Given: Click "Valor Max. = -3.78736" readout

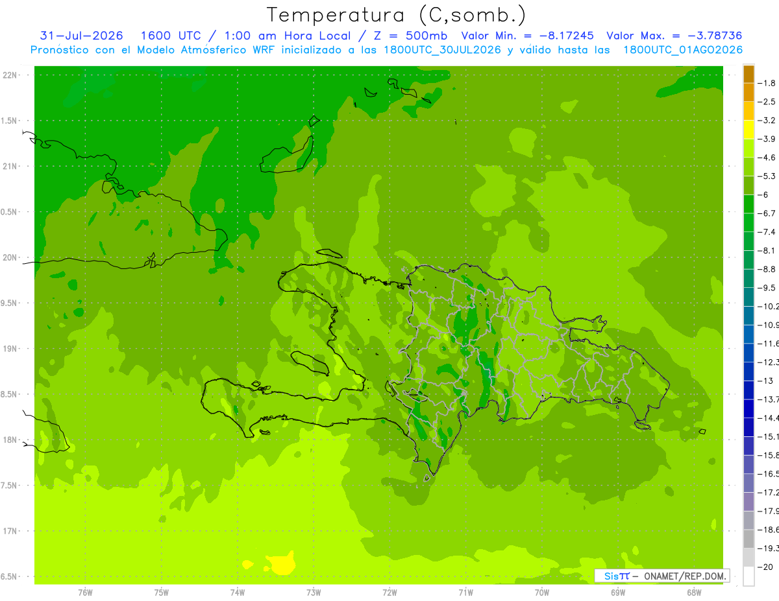Looking at the screenshot, I should 674,36.
